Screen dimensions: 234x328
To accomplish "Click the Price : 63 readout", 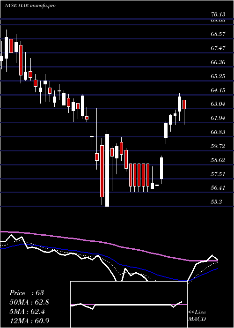I will 27,293.
